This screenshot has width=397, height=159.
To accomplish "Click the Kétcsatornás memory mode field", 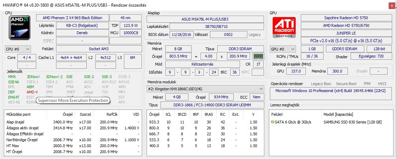I will 202,64.
